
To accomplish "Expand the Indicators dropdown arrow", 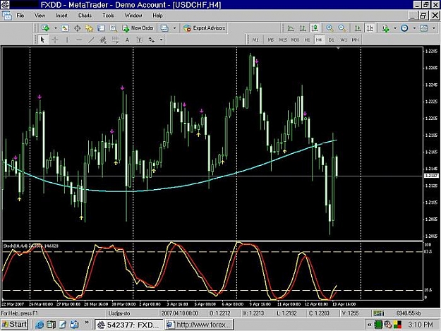I will click(395, 28).
